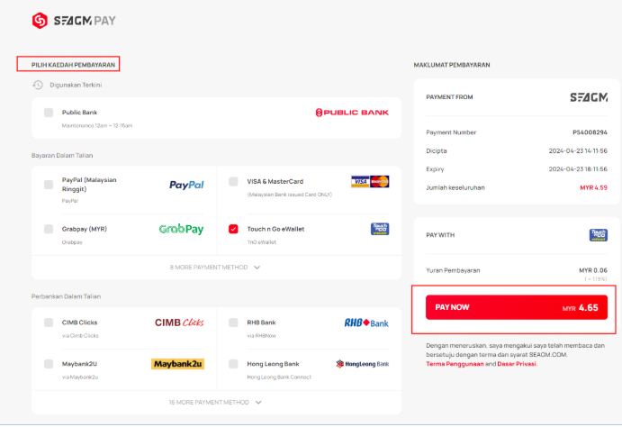This screenshot has height=427, width=622.
Task: Expand 16 more payment methods
Action: pyautogui.click(x=216, y=403)
